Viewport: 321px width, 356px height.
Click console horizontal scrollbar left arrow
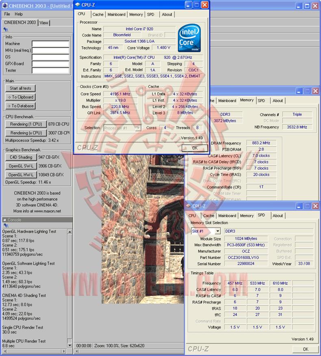(5, 352)
